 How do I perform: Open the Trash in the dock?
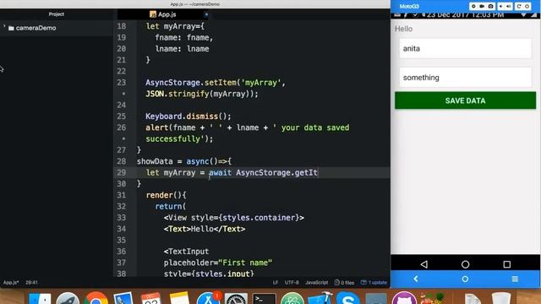(x=501, y=298)
